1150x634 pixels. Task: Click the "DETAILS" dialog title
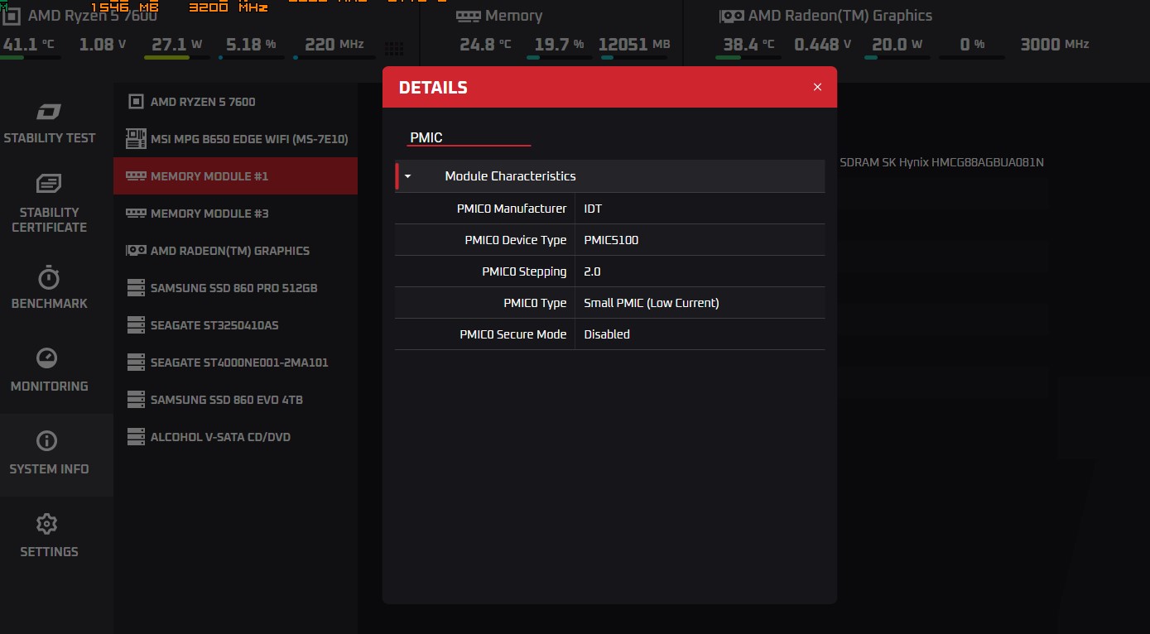pyautogui.click(x=433, y=88)
